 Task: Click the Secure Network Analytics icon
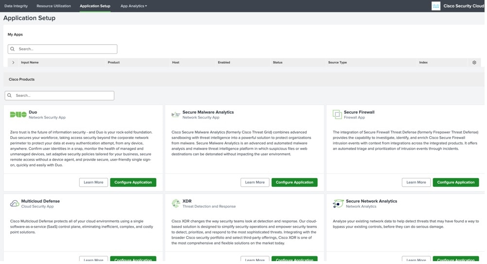(338, 204)
